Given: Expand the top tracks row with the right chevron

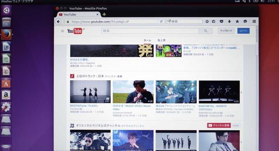Looking at the screenshot, I should [x=241, y=93].
